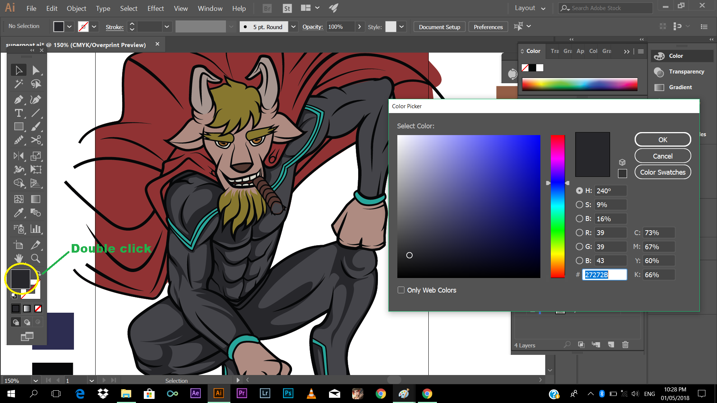The width and height of the screenshot is (717, 403).
Task: Click OK in the Color Picker
Action: [x=662, y=140]
